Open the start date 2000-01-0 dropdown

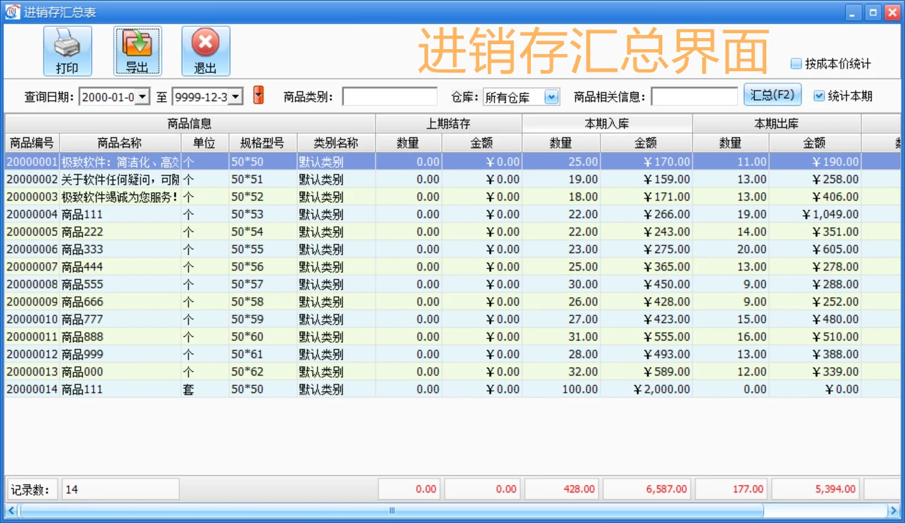click(143, 96)
